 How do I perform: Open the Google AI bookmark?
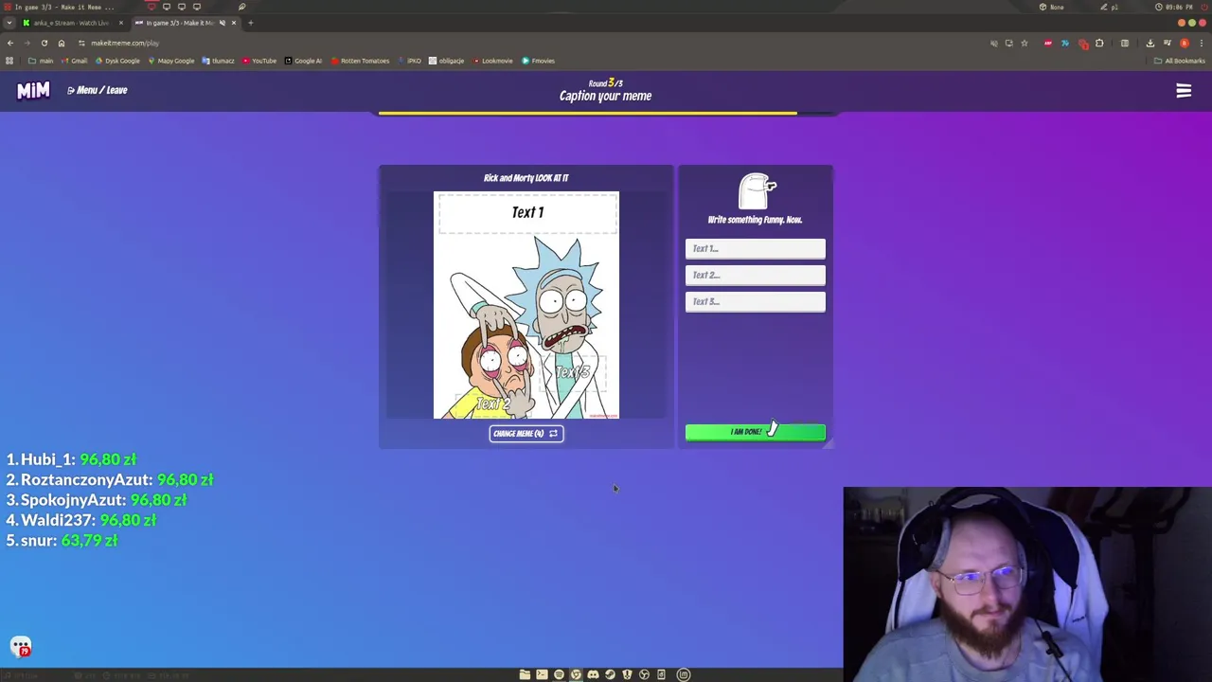tap(303, 61)
